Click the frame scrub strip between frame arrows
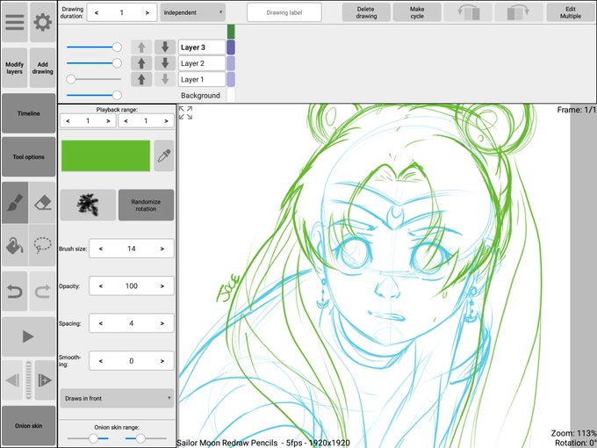 coord(29,380)
